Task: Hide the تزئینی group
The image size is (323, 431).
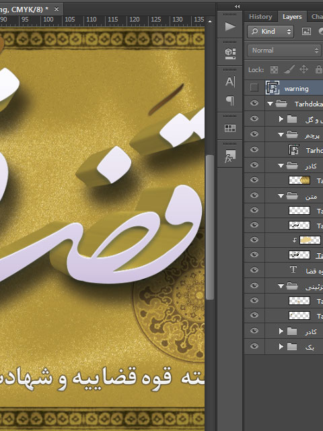Action: [254, 286]
